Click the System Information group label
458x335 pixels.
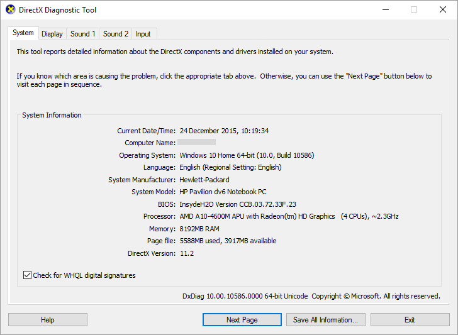(x=52, y=115)
